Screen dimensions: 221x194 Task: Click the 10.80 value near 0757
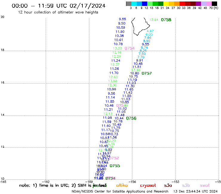click(x=135, y=73)
